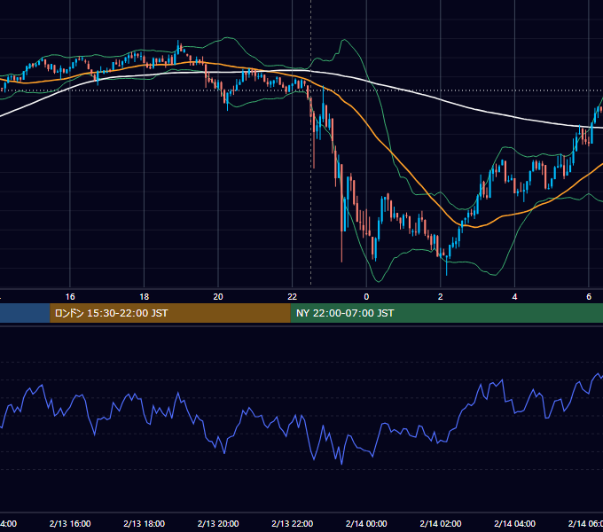Click the 20 hour label on the chart time axis
Image resolution: width=603 pixels, height=532 pixels.
(218, 297)
